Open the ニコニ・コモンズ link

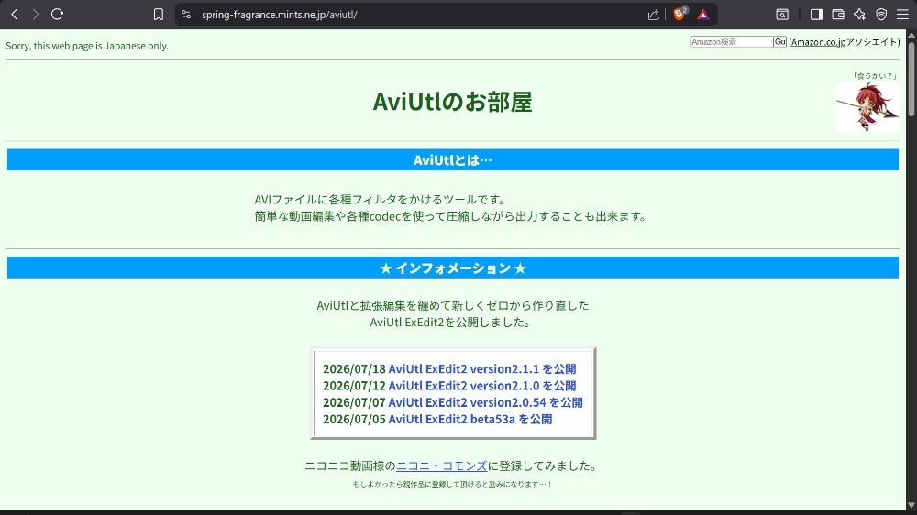pyautogui.click(x=442, y=466)
